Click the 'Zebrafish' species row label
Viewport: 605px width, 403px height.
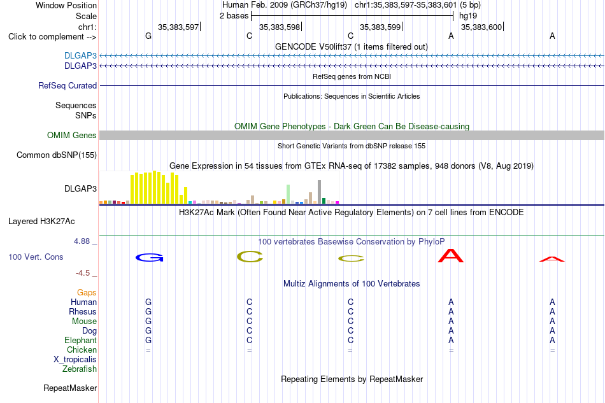tap(79, 369)
